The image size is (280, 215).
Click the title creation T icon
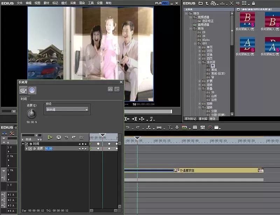tap(169, 127)
